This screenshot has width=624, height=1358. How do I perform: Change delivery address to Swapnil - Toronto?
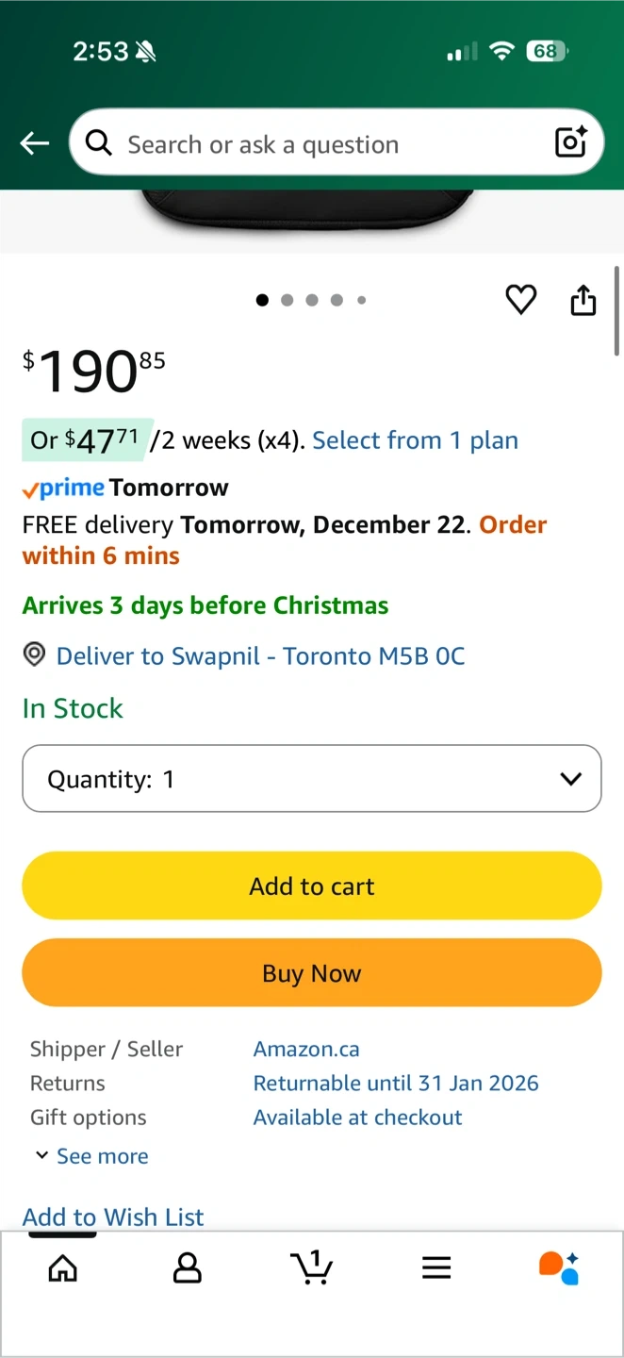(x=260, y=656)
